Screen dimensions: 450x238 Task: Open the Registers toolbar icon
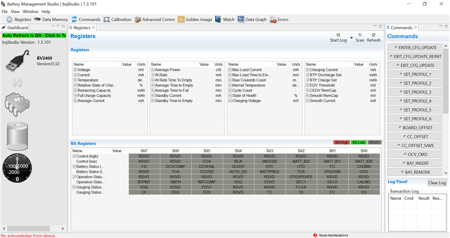(x=19, y=19)
